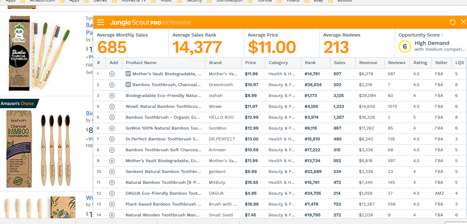The height and width of the screenshot is (224, 467).
Task: Open the 'Bamboo Toothbrush - Organic Ec...' product link
Action: [x=163, y=117]
